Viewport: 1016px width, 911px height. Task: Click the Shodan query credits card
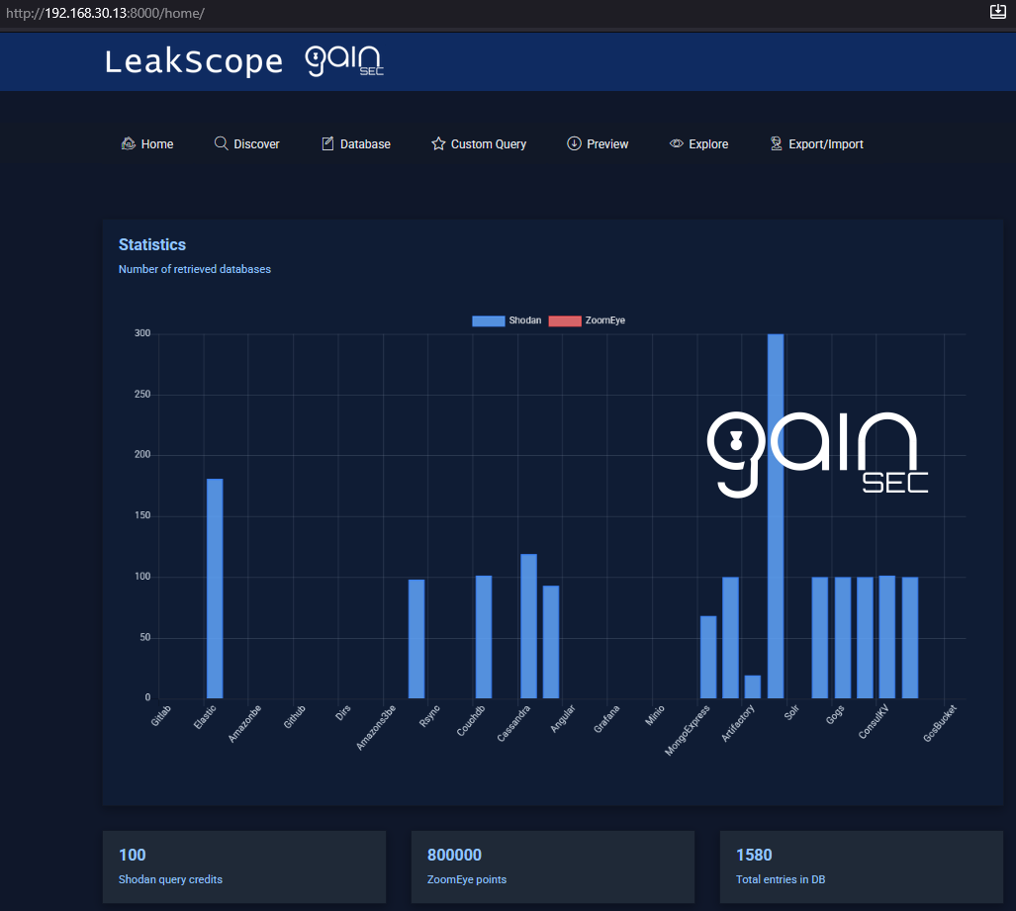[243, 866]
